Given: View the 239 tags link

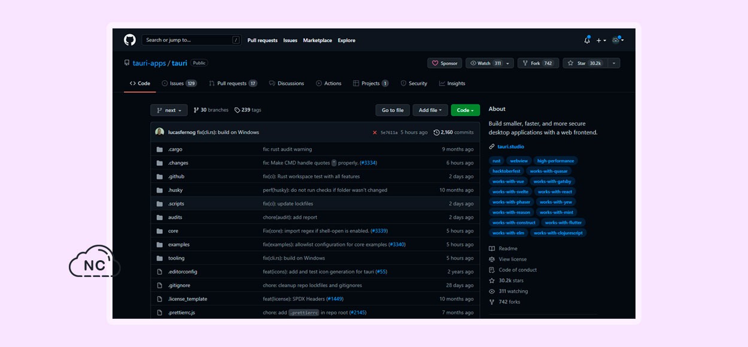Looking at the screenshot, I should [248, 110].
